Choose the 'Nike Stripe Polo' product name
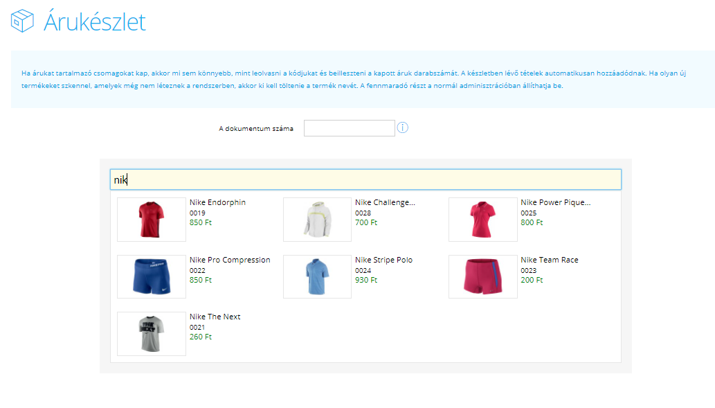Screen dimensions: 715x408 pos(384,260)
